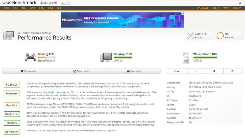This screenshot has width=245, height=137.
Task: Open the RAM menu
Action: (42, 8)
